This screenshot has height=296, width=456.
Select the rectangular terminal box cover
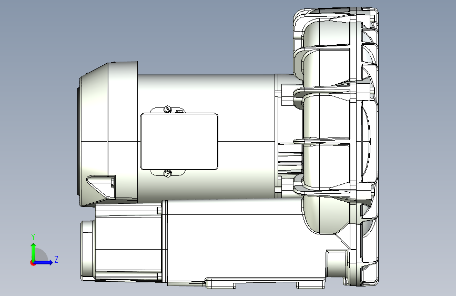tap(179, 142)
